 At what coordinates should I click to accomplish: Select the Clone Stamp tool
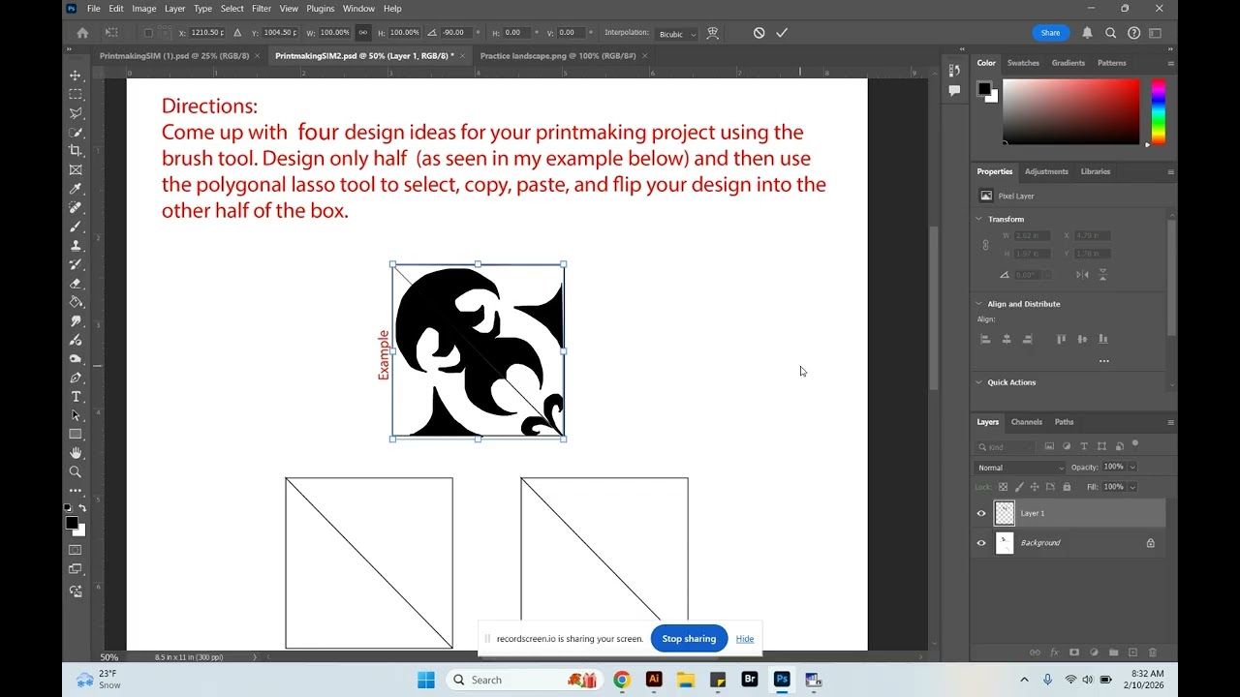coord(76,245)
